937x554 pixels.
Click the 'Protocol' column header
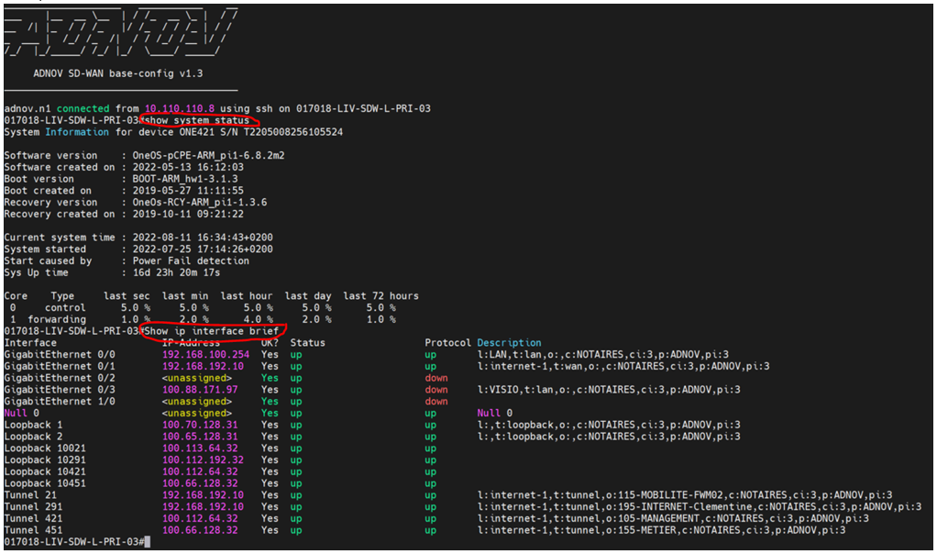click(448, 343)
